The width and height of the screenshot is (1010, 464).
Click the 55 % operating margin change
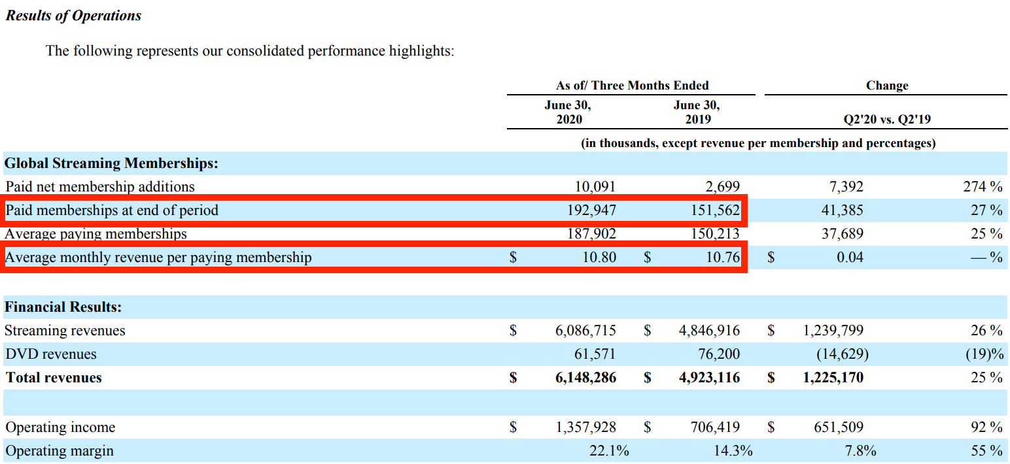pyautogui.click(x=986, y=451)
